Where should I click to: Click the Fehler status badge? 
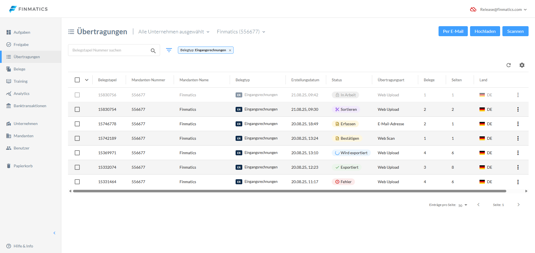[343, 182]
